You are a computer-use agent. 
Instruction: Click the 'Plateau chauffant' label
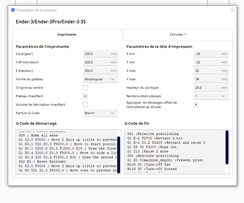29,96
